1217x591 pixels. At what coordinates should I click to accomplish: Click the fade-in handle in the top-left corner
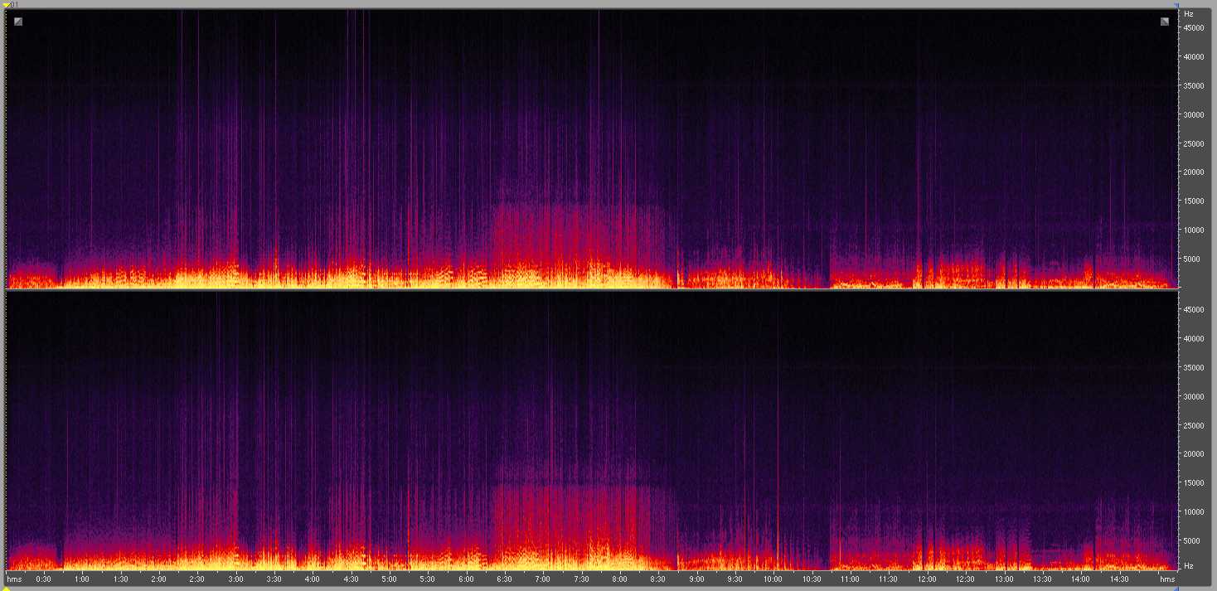(x=18, y=22)
